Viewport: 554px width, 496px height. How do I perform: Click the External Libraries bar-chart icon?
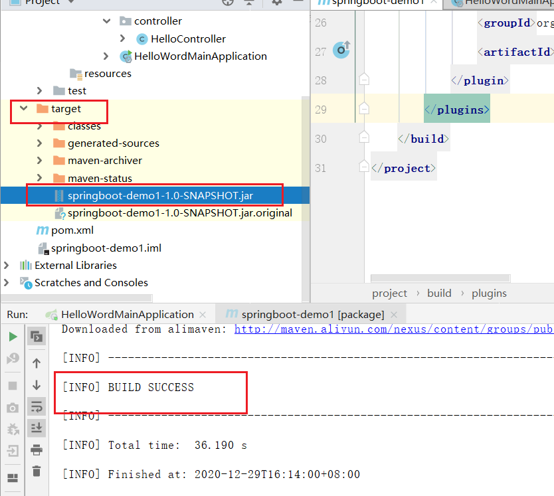click(25, 266)
